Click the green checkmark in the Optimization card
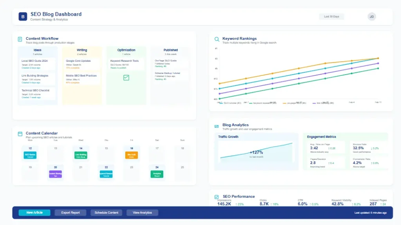This screenshot has height=225, width=401. (126, 78)
